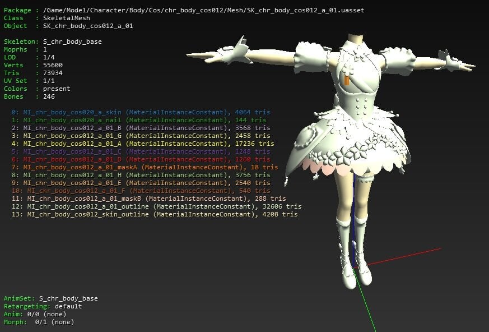Pick material 10 MI_chr_body_cos012_a_01_F

click(x=141, y=191)
